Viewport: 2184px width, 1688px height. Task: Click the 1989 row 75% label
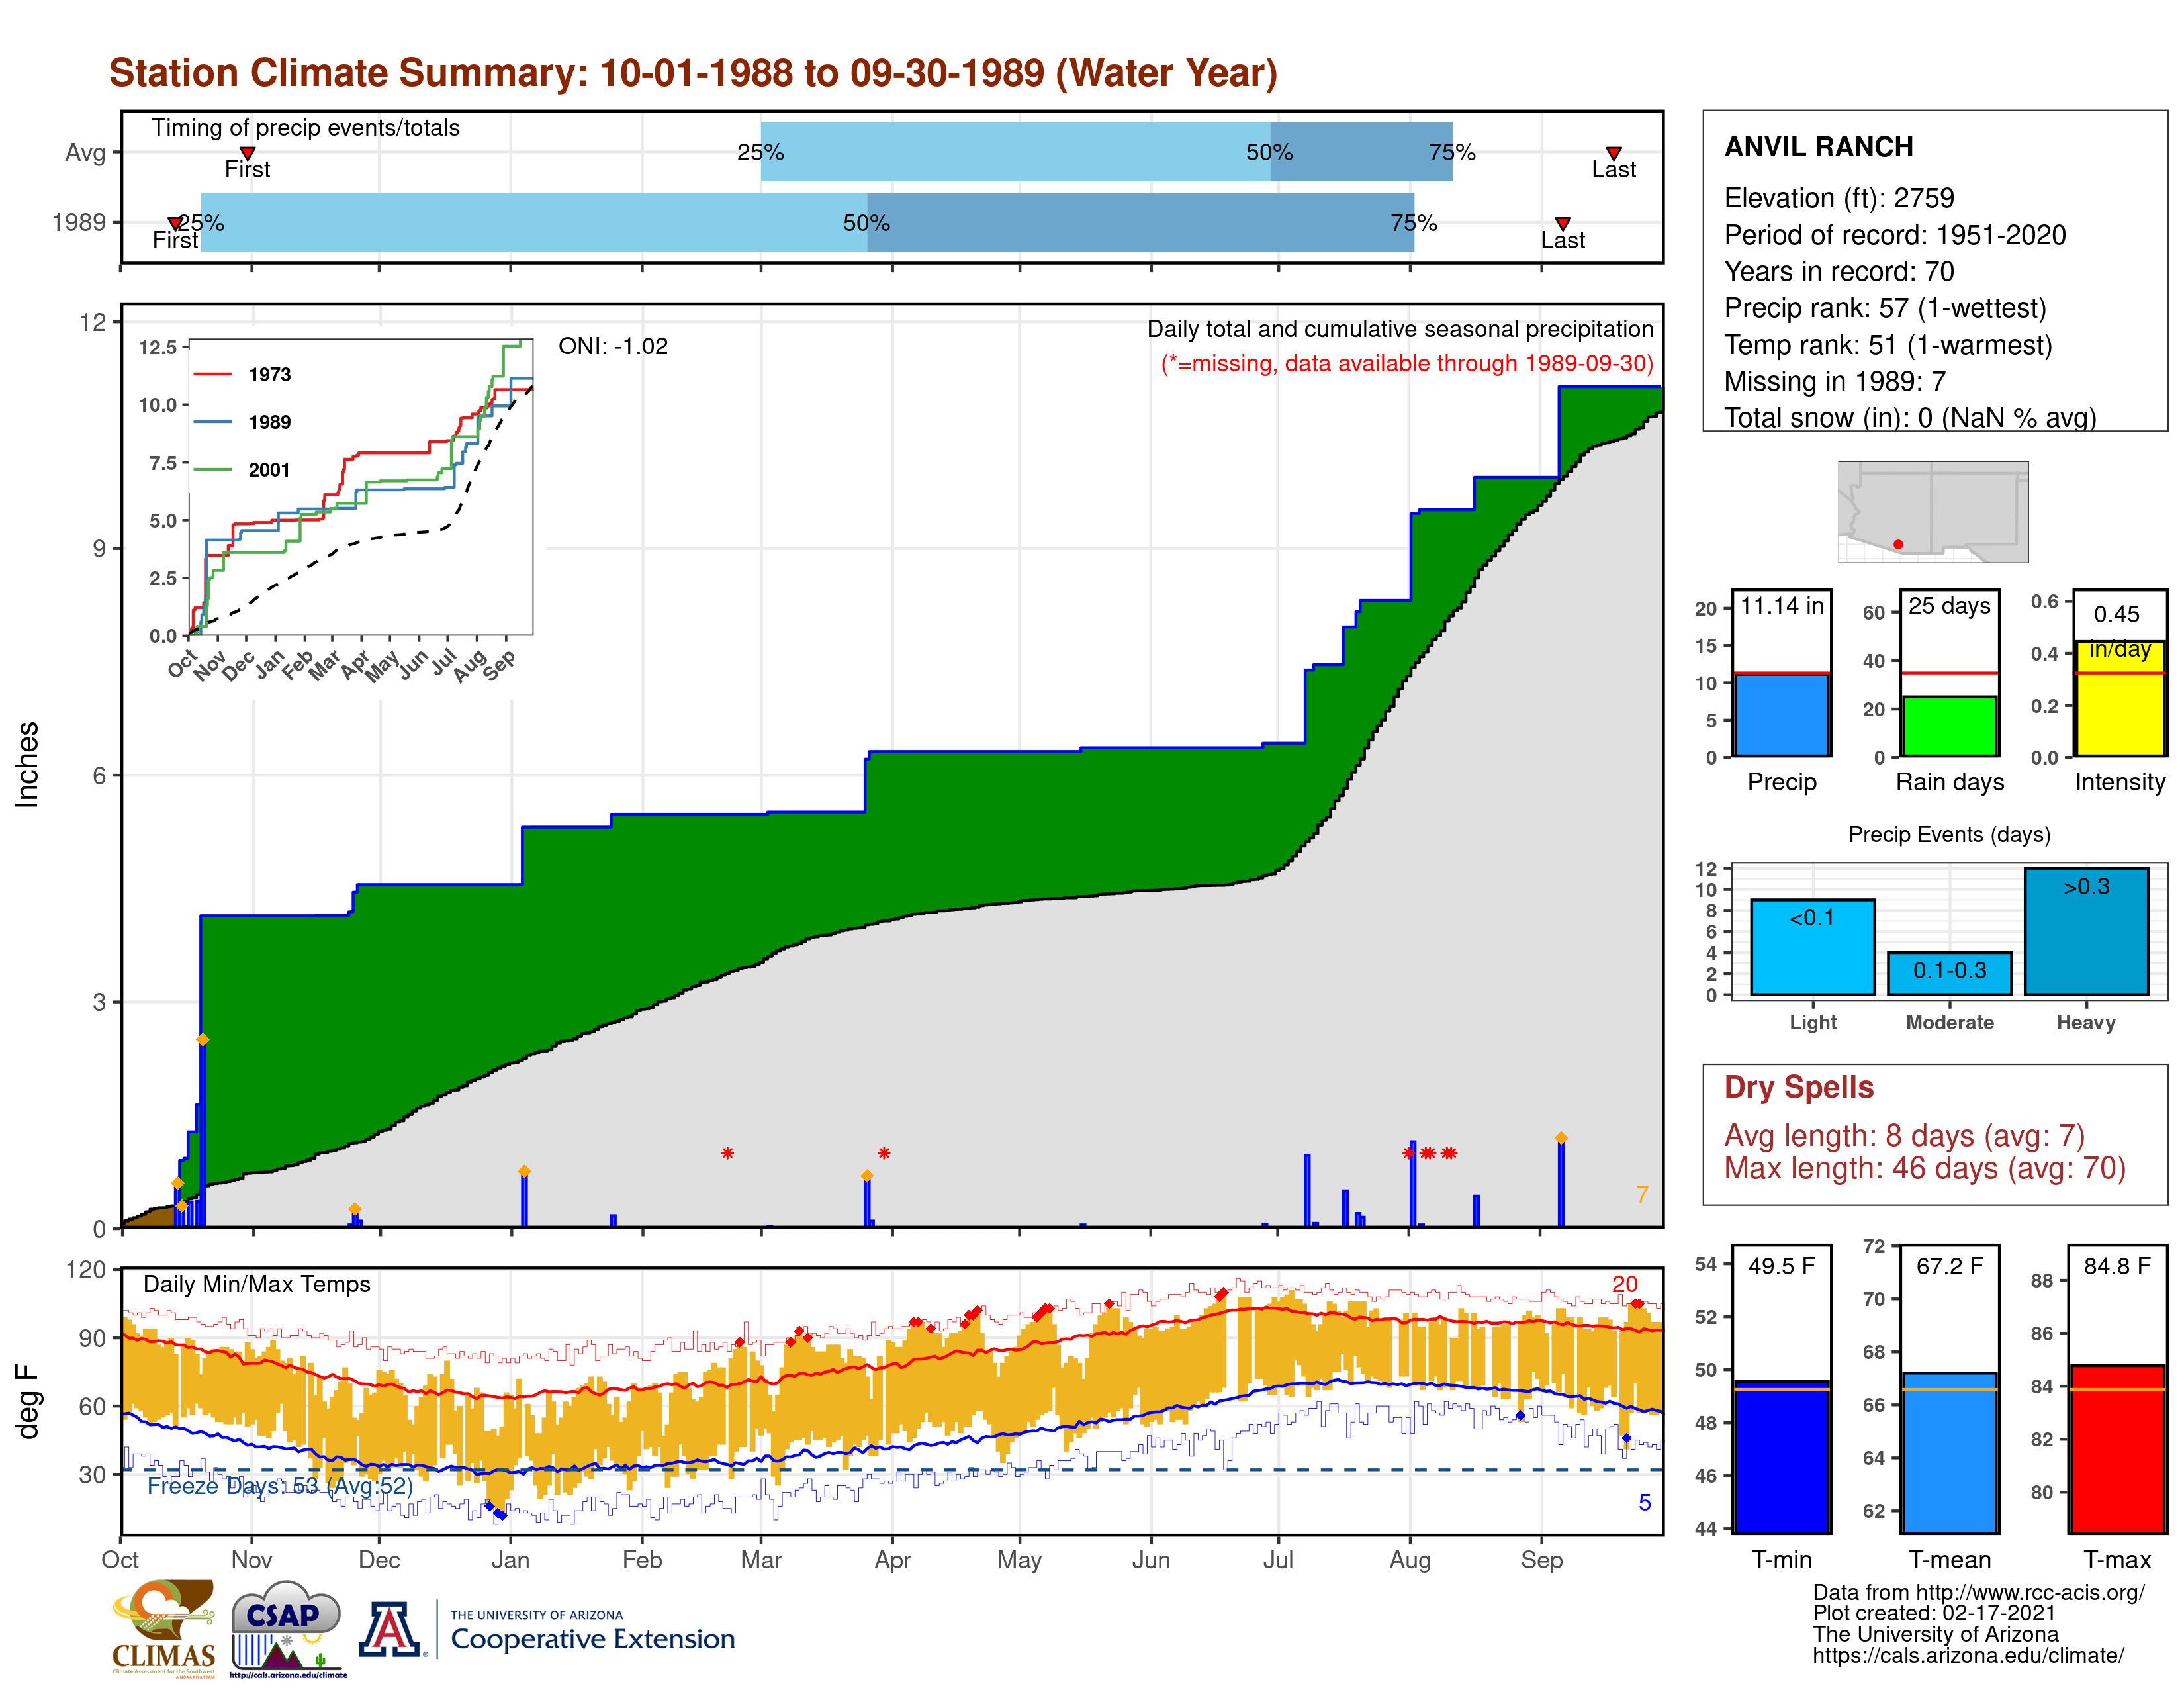coord(1413,223)
